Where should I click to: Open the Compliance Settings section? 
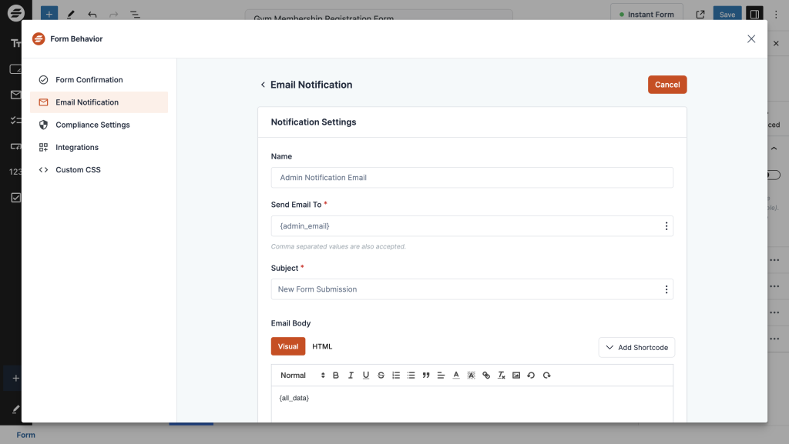(x=92, y=125)
